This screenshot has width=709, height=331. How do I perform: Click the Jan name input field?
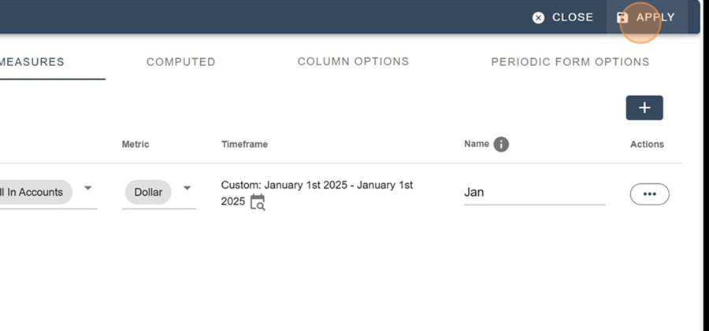pyautogui.click(x=534, y=193)
